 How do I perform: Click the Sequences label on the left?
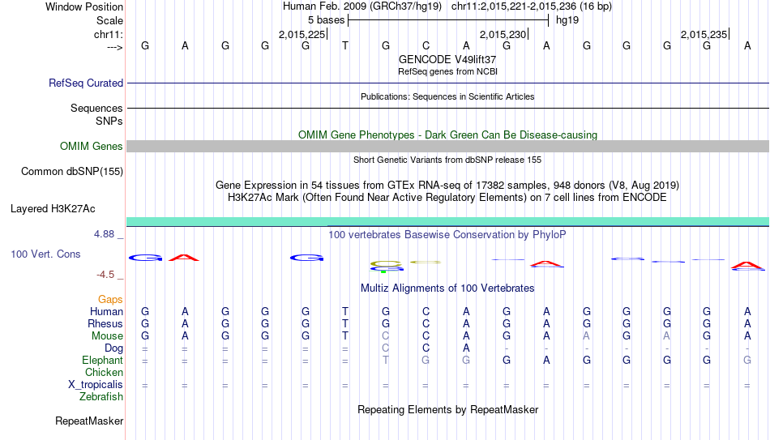click(96, 108)
